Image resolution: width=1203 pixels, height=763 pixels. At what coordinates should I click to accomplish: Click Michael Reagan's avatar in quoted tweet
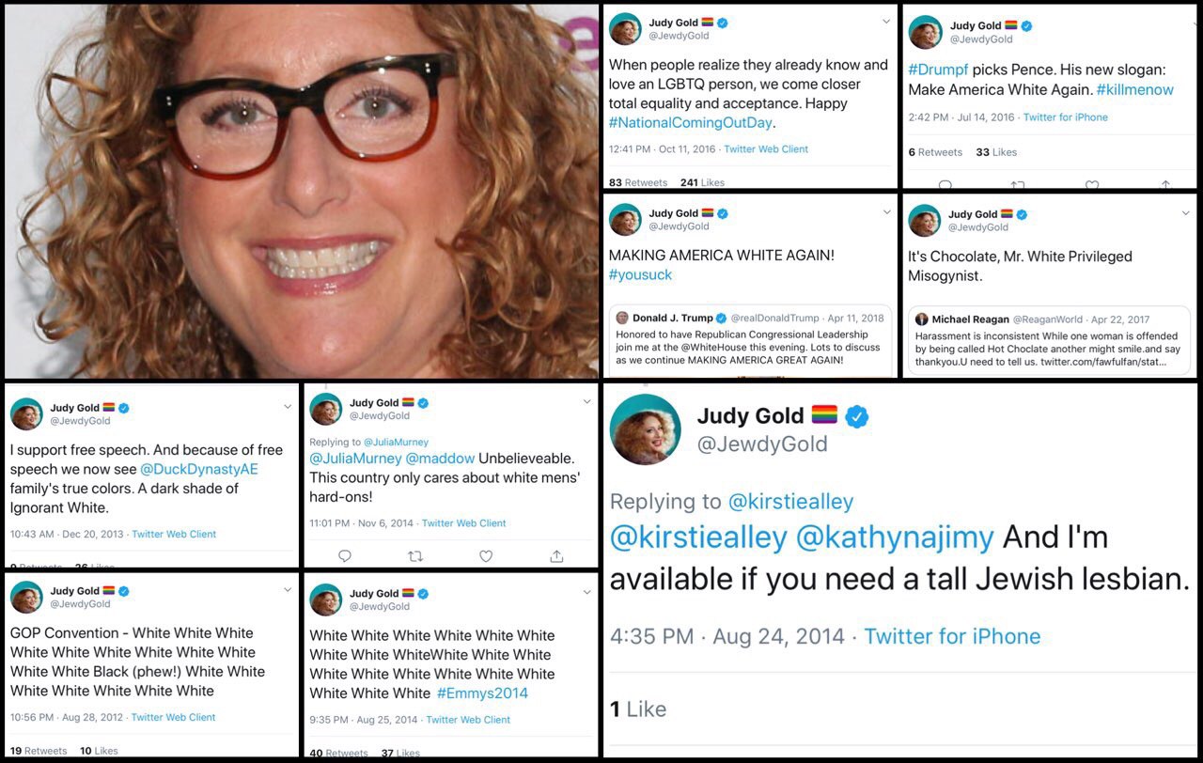click(922, 319)
